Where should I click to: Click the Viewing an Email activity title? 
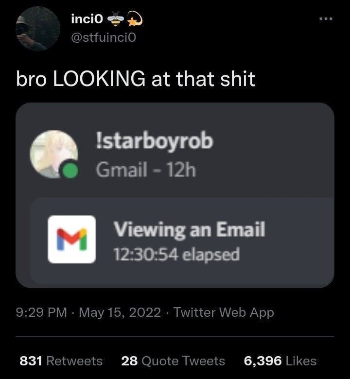pyautogui.click(x=190, y=230)
